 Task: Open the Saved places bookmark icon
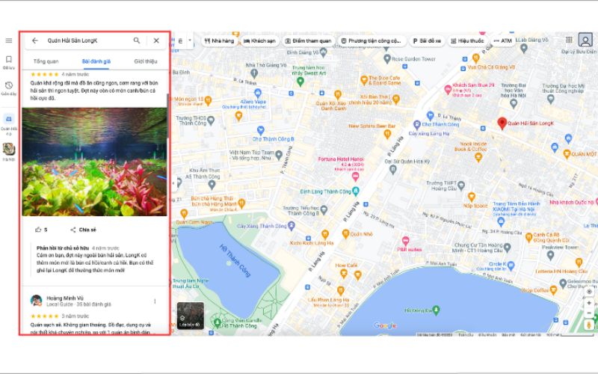9,59
